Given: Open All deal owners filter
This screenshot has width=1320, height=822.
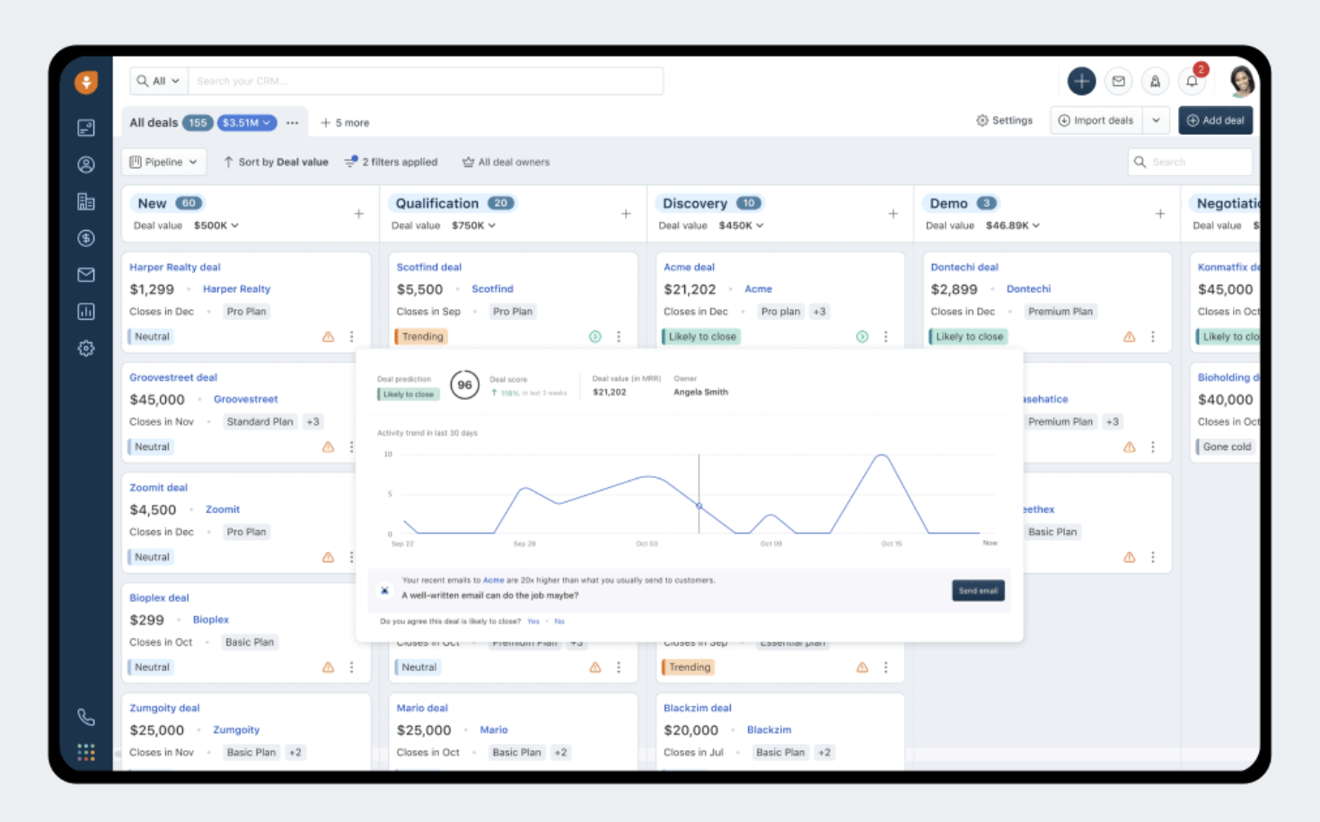Looking at the screenshot, I should pos(506,162).
